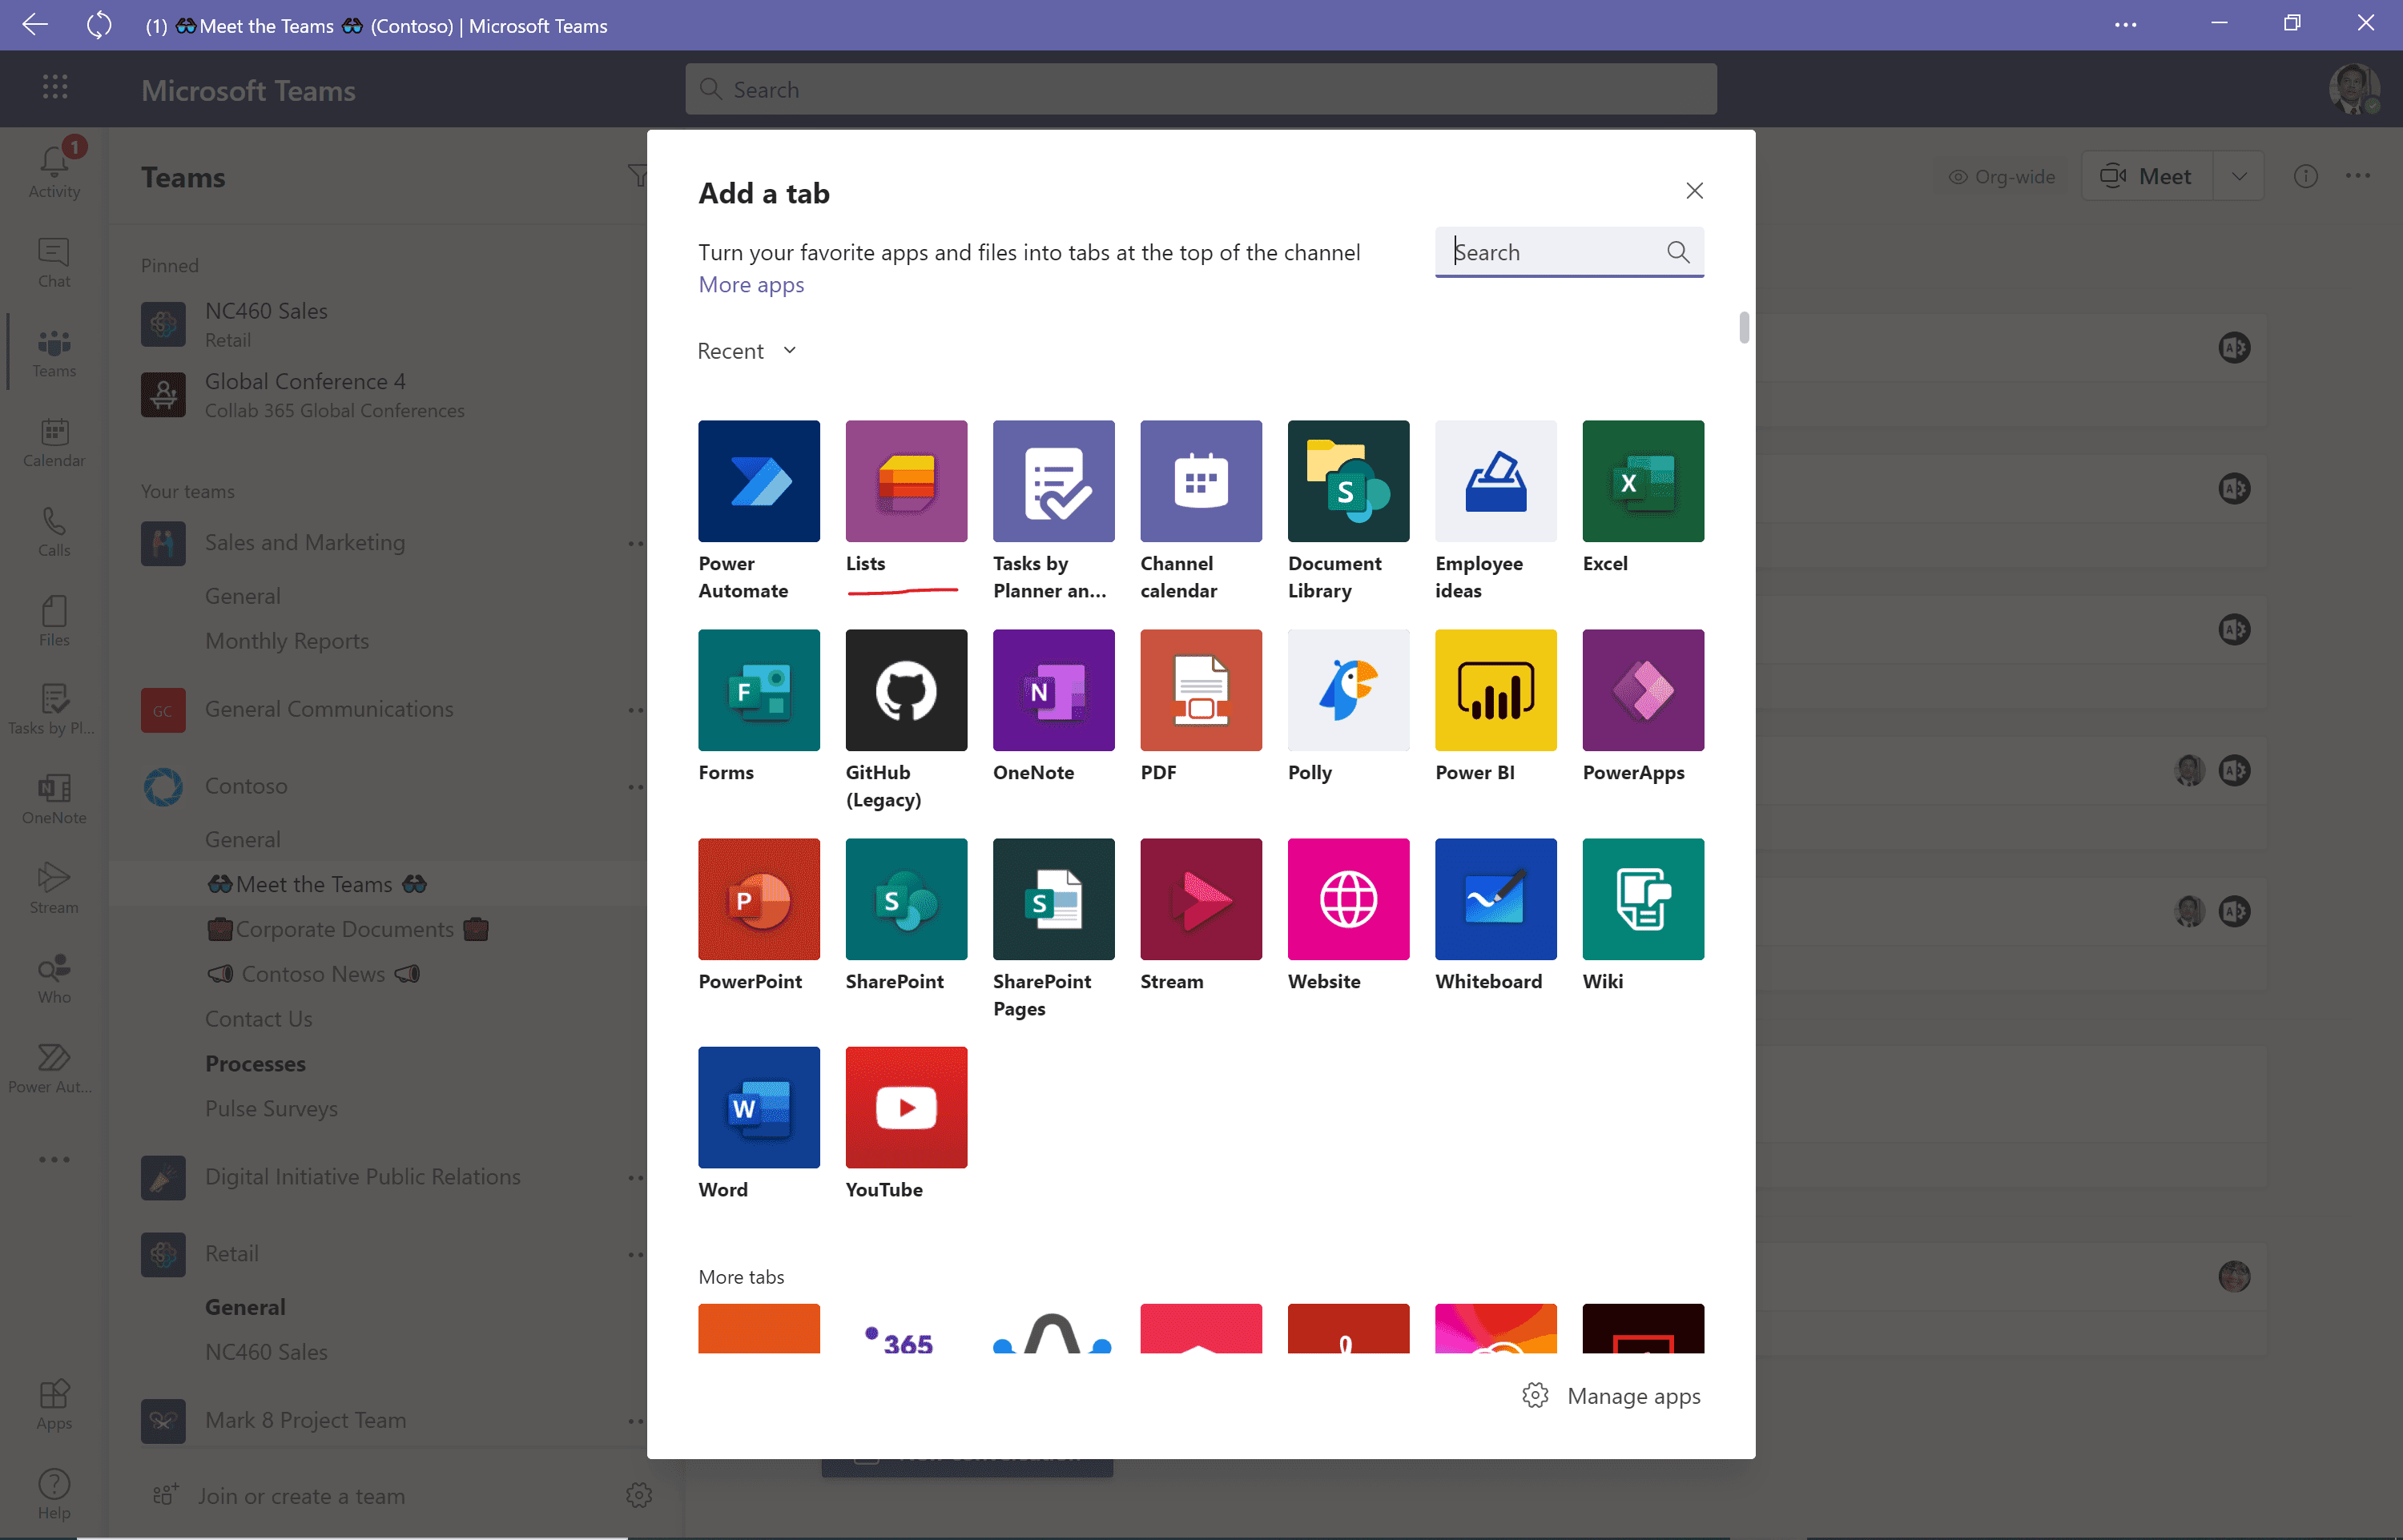Open the Corporate Documents channel
Viewport: 2403px width, 1540px height.
click(346, 929)
